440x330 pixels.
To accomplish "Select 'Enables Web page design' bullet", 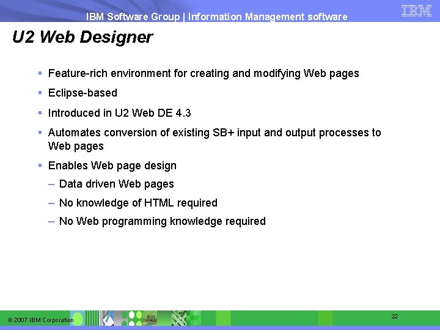I will pos(112,166).
